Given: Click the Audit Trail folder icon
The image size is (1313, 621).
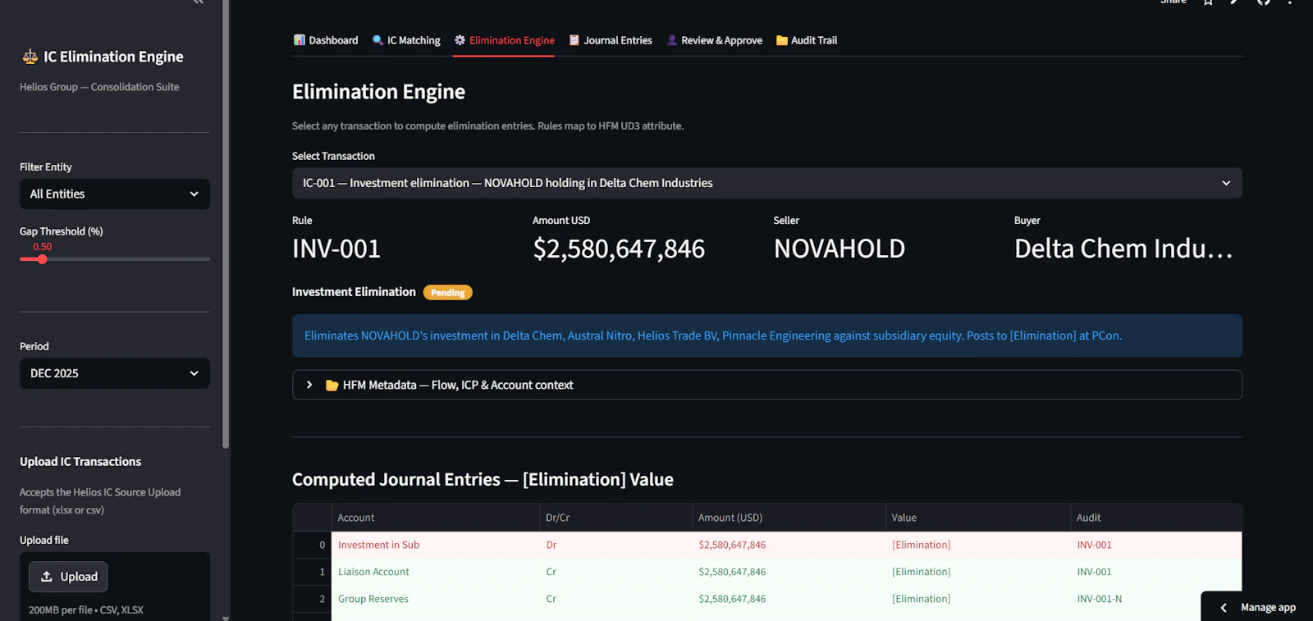Looking at the screenshot, I should coord(782,40).
